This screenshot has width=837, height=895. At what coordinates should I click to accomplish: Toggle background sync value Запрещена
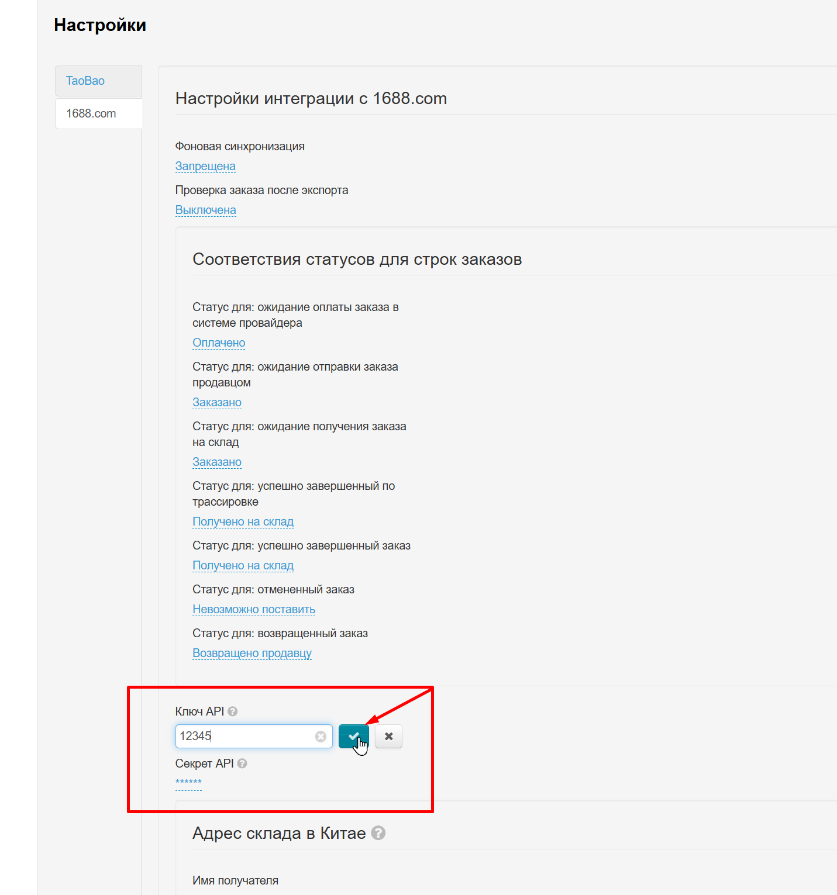(205, 166)
